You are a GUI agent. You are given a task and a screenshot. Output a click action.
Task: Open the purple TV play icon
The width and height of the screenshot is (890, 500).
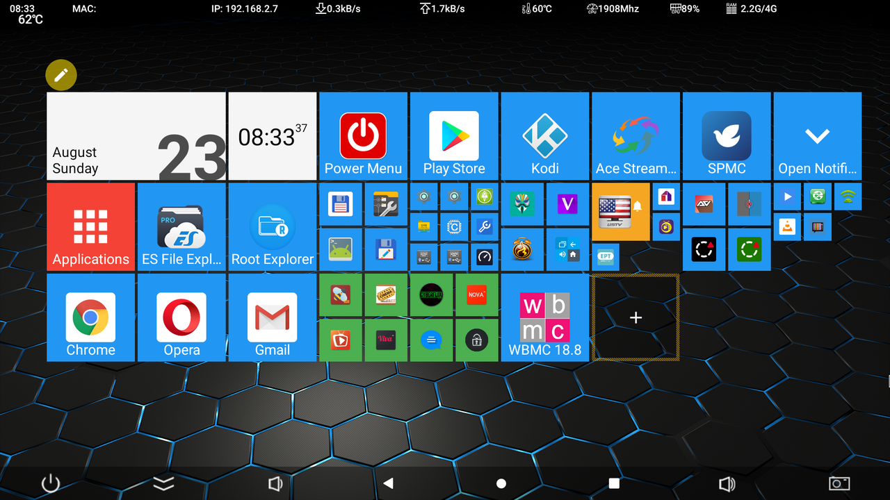(666, 226)
